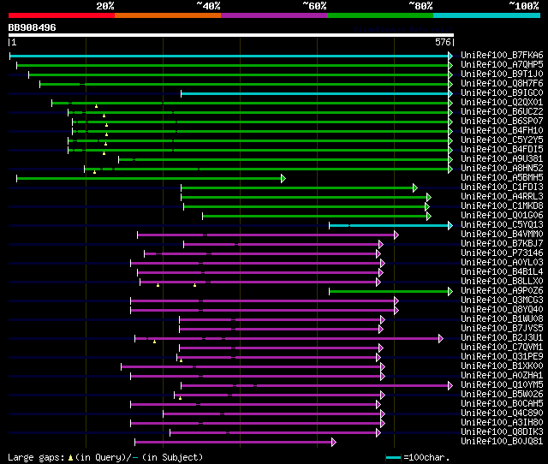Click the arrowhead ending the C1FDI3 alignment

pyautogui.click(x=415, y=188)
